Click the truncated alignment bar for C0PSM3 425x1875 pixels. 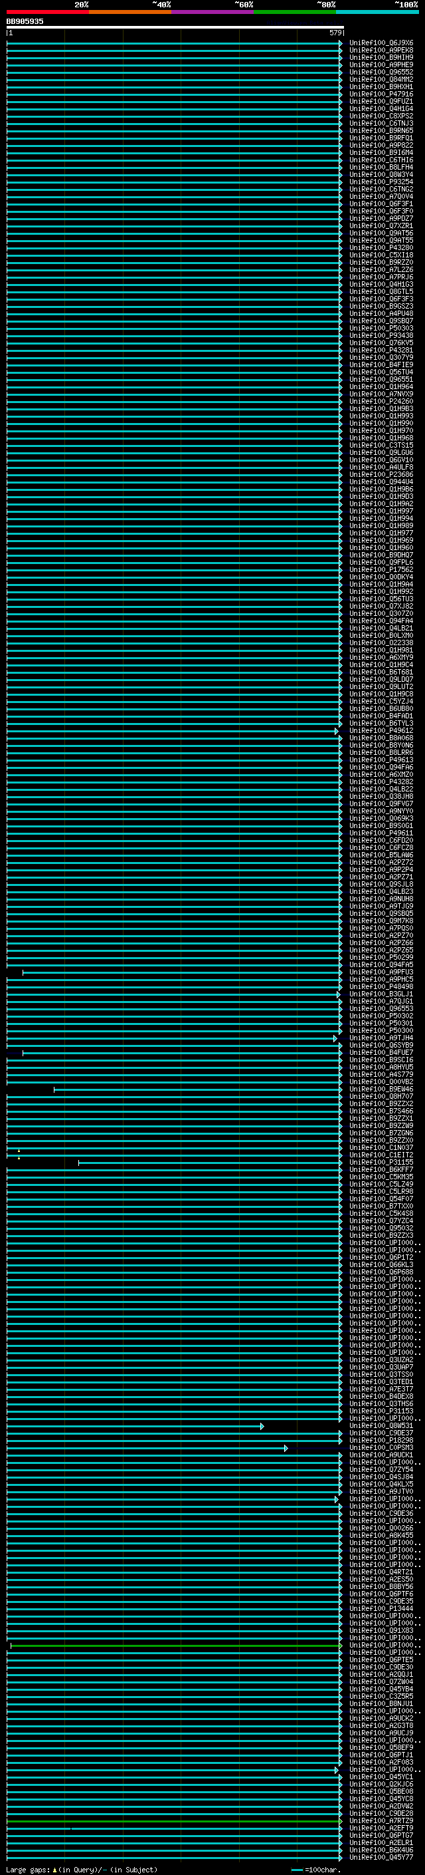pyautogui.click(x=147, y=1448)
